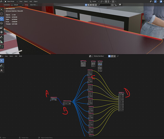Click the second display filter sphere icon
The height and width of the screenshot is (139, 164).
pos(88,5)
